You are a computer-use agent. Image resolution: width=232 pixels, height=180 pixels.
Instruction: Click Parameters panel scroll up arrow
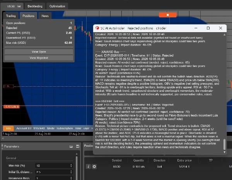pyautogui.click(x=77, y=154)
